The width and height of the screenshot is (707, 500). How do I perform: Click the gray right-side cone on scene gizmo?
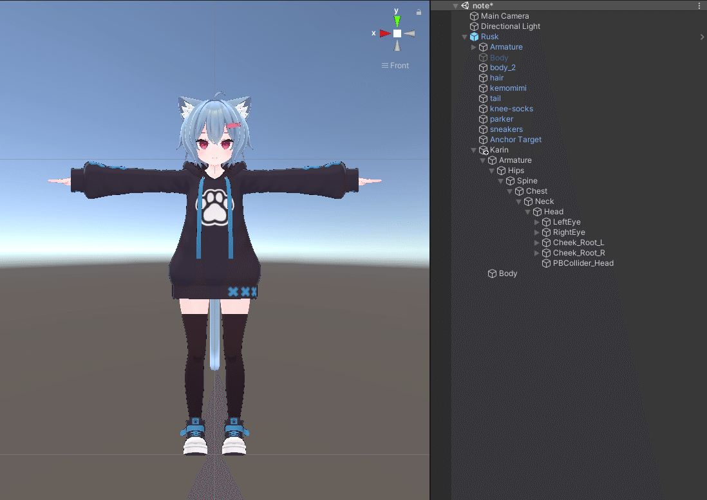[x=410, y=33]
